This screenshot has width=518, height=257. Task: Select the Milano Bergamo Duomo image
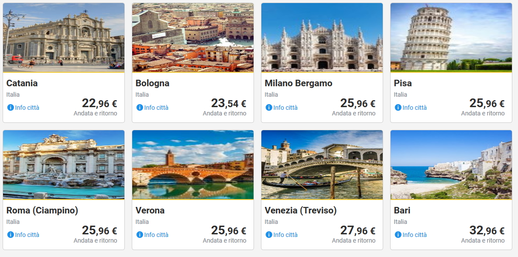322,37
